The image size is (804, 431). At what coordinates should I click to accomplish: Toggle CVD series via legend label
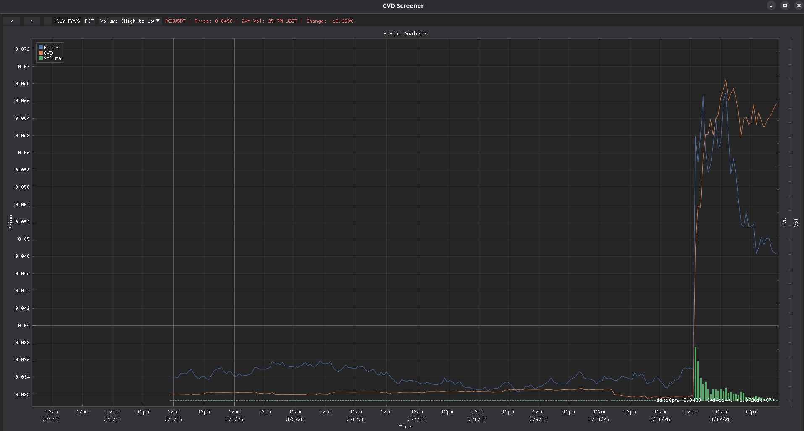pyautogui.click(x=48, y=53)
